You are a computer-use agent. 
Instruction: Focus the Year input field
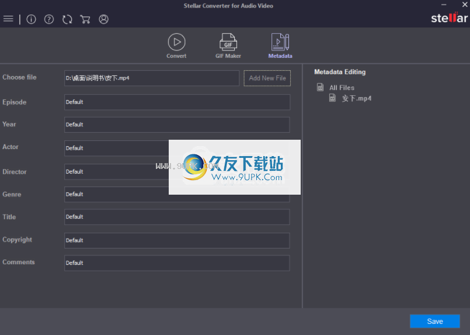[x=177, y=125]
